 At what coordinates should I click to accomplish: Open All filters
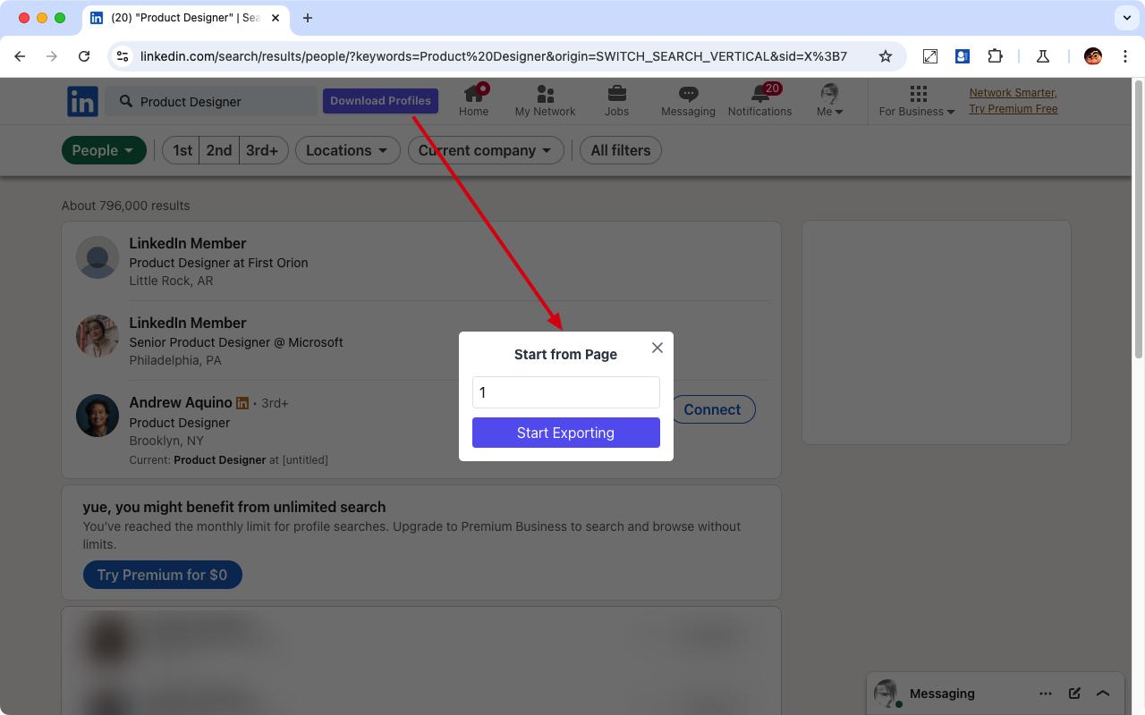620,150
